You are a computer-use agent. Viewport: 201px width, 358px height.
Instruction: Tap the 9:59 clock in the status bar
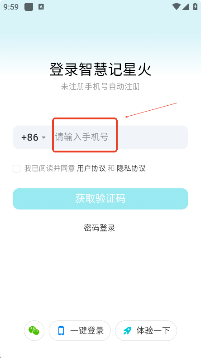point(11,7)
